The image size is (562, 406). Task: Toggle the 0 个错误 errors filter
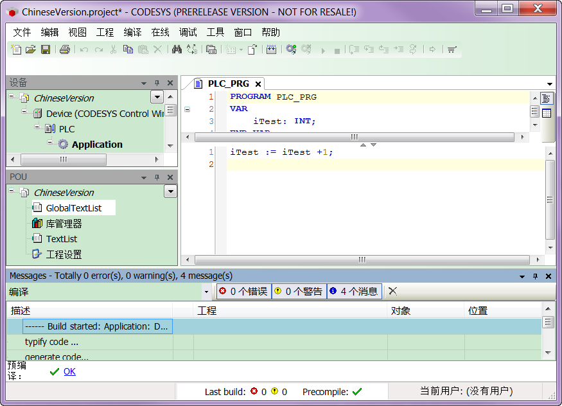point(243,292)
